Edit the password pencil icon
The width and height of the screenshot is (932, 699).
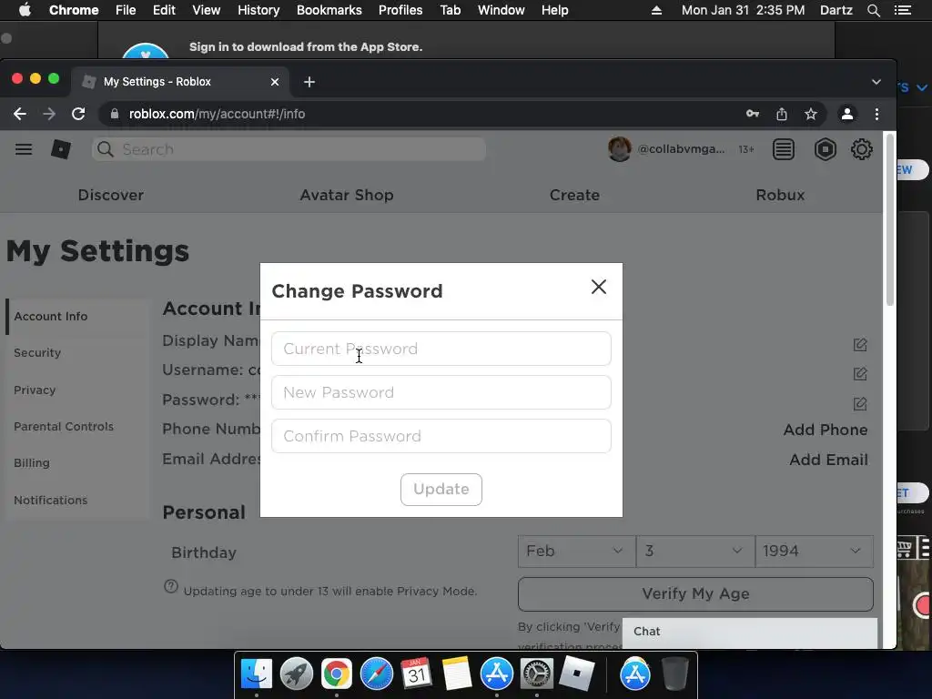tap(859, 404)
